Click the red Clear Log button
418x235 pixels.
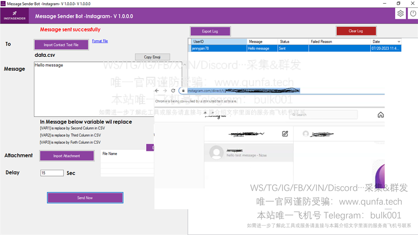356,31
